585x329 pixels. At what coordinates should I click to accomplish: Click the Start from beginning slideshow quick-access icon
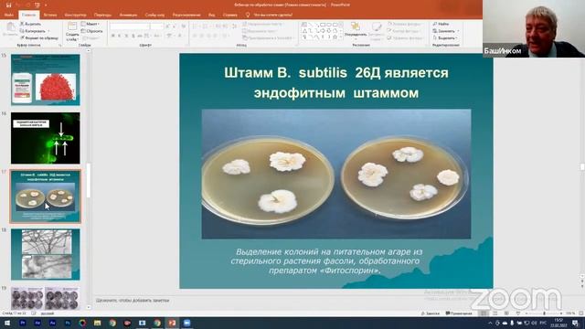(37, 5)
